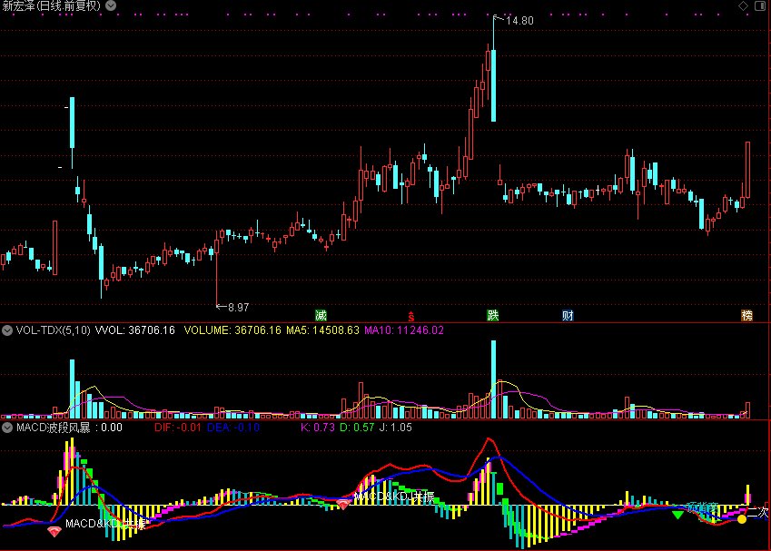Image resolution: width=771 pixels, height=551 pixels.
Task: Click the green down-triangle signal in MACD panel
Action: (678, 515)
